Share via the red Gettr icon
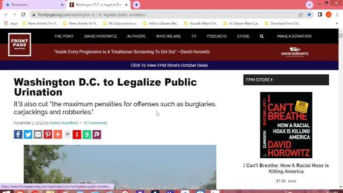The height and width of the screenshot is (193, 343). 77,134
